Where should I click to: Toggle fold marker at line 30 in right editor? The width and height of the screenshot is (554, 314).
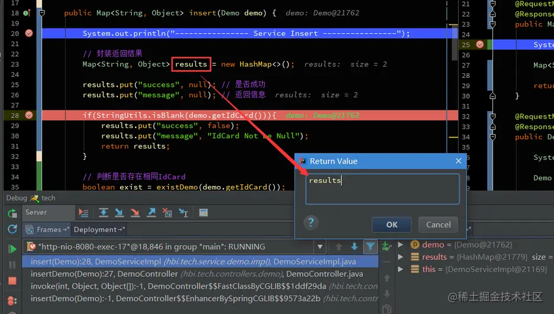pyautogui.click(x=493, y=96)
